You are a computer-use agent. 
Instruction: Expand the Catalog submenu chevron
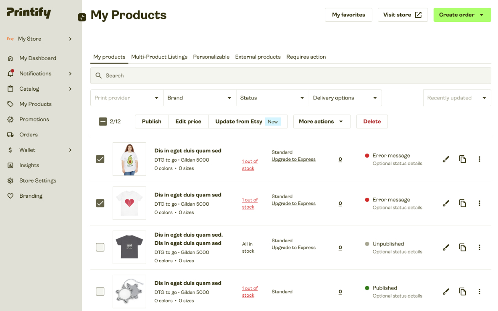[x=70, y=89]
